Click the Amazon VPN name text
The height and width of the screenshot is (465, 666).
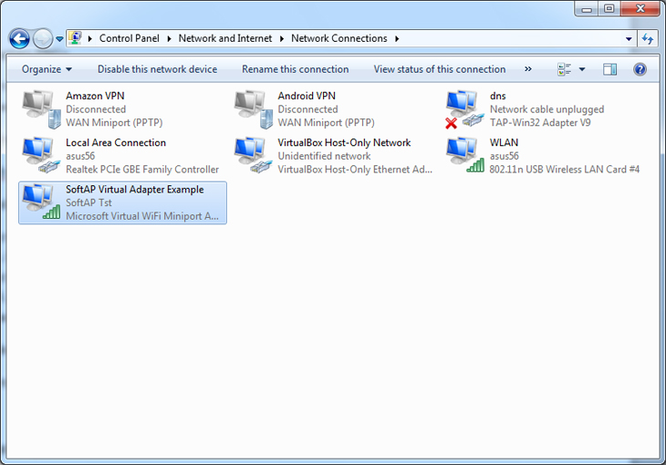(x=95, y=96)
